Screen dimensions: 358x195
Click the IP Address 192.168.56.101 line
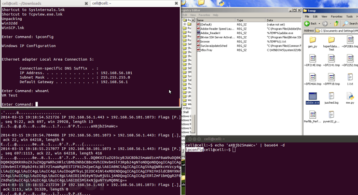[x=76, y=73]
